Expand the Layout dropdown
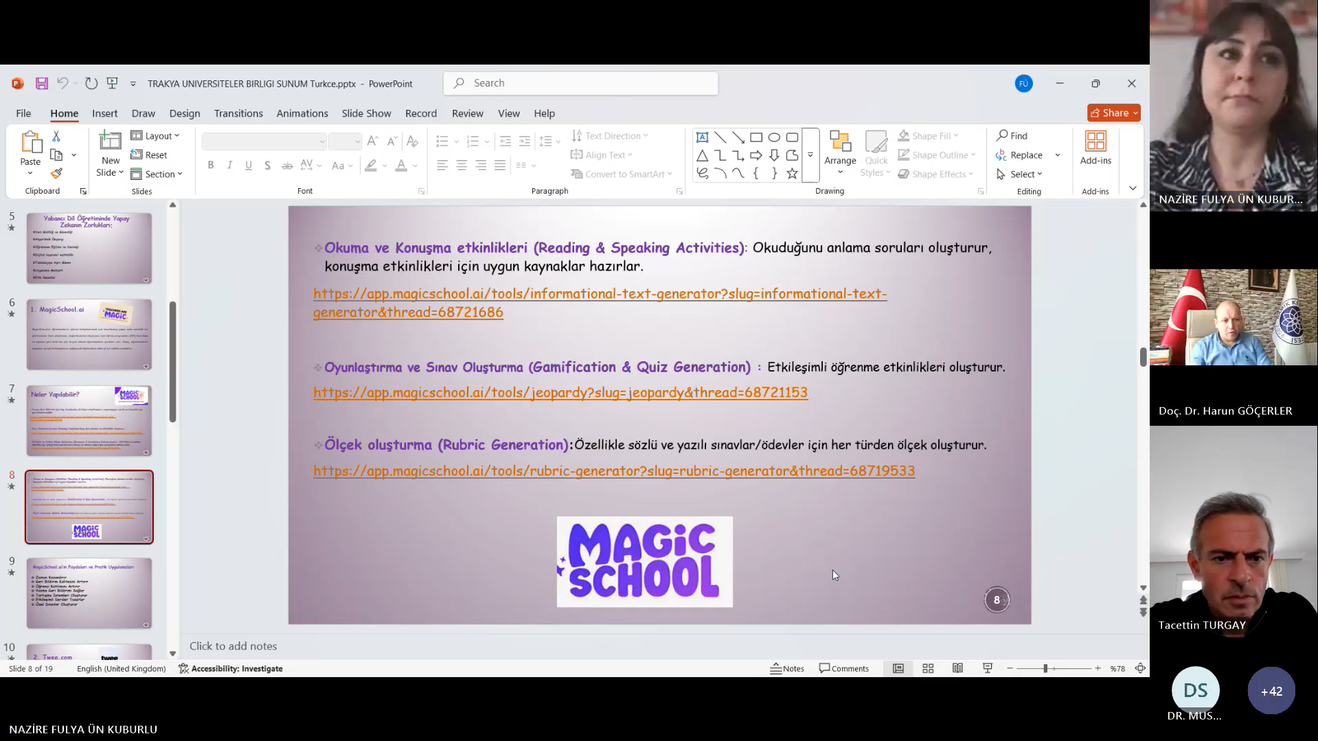The height and width of the screenshot is (741, 1318). (x=155, y=136)
